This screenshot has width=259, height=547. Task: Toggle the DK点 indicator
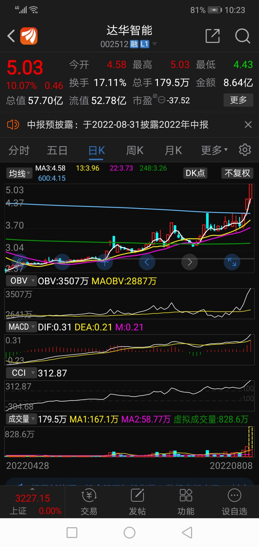pos(195,173)
